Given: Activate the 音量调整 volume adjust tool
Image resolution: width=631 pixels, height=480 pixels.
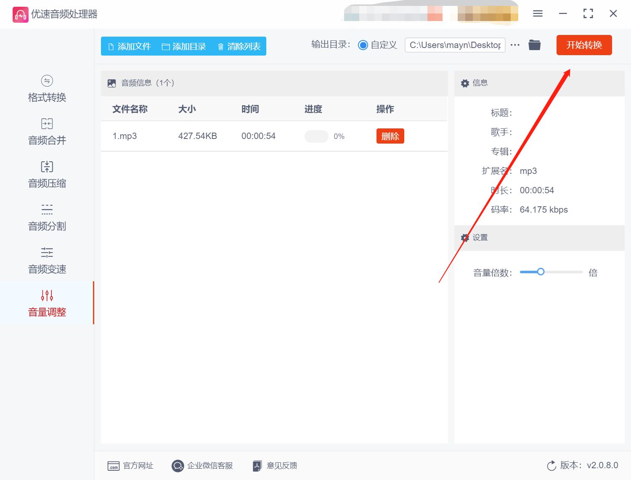Looking at the screenshot, I should coord(46,304).
